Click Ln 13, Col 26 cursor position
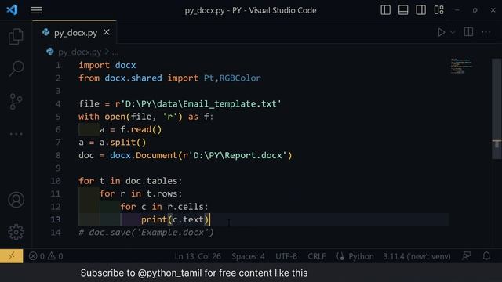 [198, 256]
